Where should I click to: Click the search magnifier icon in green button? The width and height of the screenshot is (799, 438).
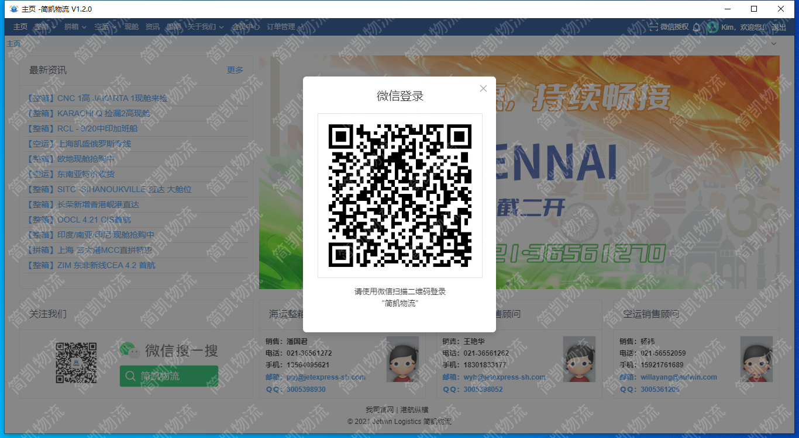click(x=131, y=376)
